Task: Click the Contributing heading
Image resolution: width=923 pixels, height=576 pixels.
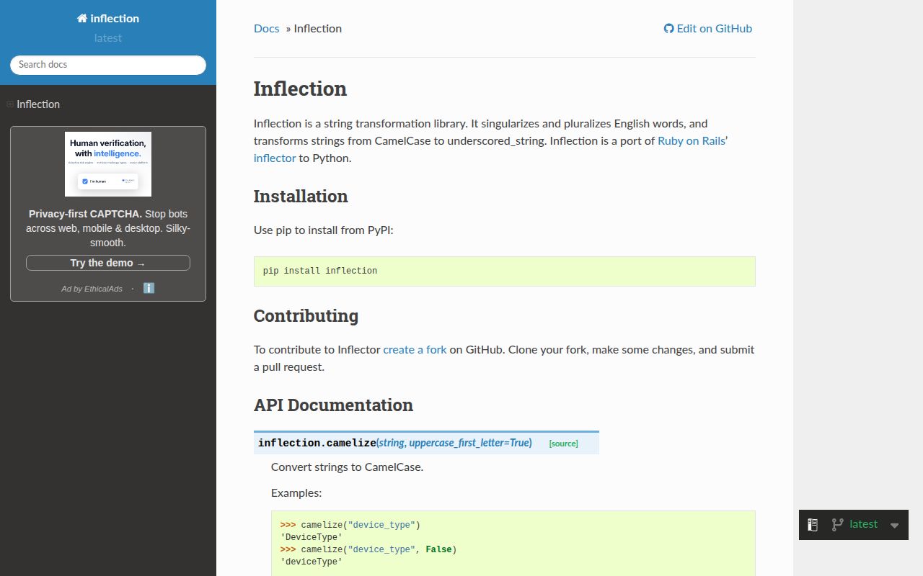Action: coord(306,316)
